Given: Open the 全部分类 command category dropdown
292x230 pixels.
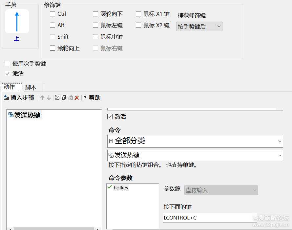Looking at the screenshot, I should [x=195, y=141].
